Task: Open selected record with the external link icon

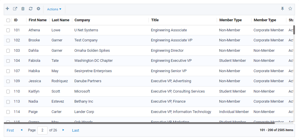Action: click(15, 9)
